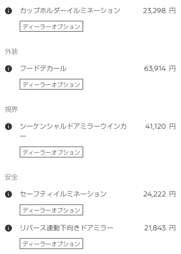Screen dimensions: 181x254
Task: Open info icon beside フードデカール
Action: tap(9, 69)
